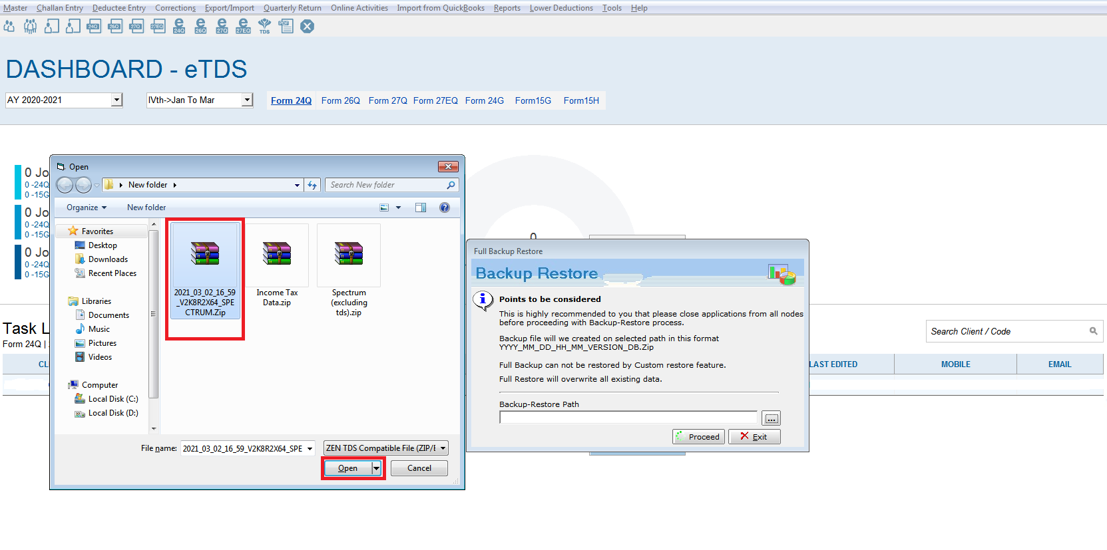1107x550 pixels.
Task: Open the File name combo dropdown arrow
Action: (310, 449)
